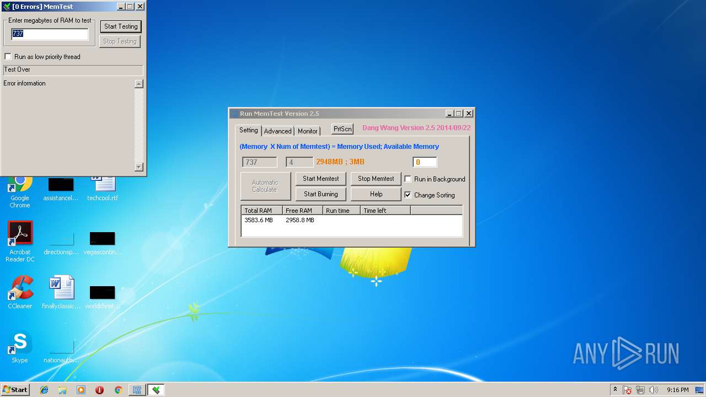Image resolution: width=706 pixels, height=397 pixels.
Task: Click the disabled Stop Testing button
Action: 120,41
